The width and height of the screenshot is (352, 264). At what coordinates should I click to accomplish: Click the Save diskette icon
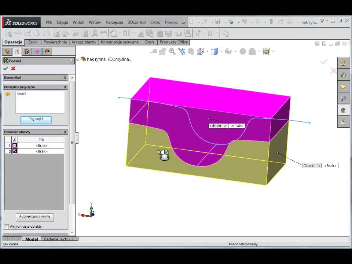pos(218,22)
